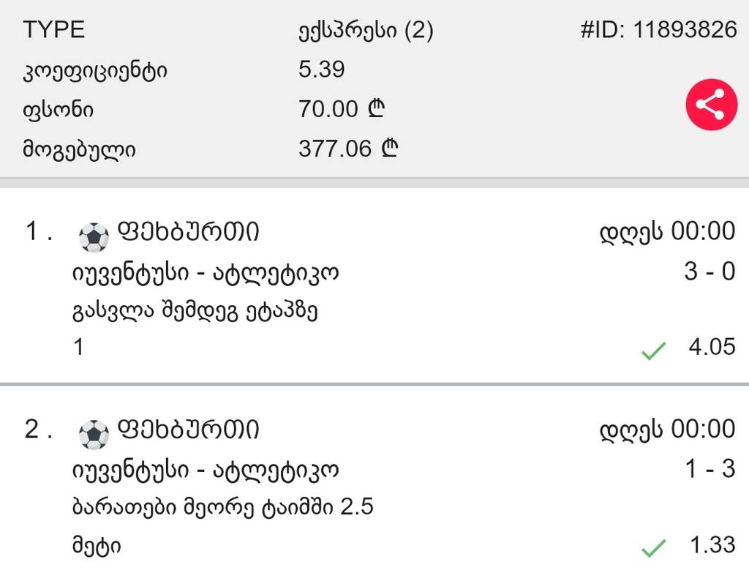Click the 377.06 ₾ winnings amount
The width and height of the screenshot is (749, 573).
(348, 149)
